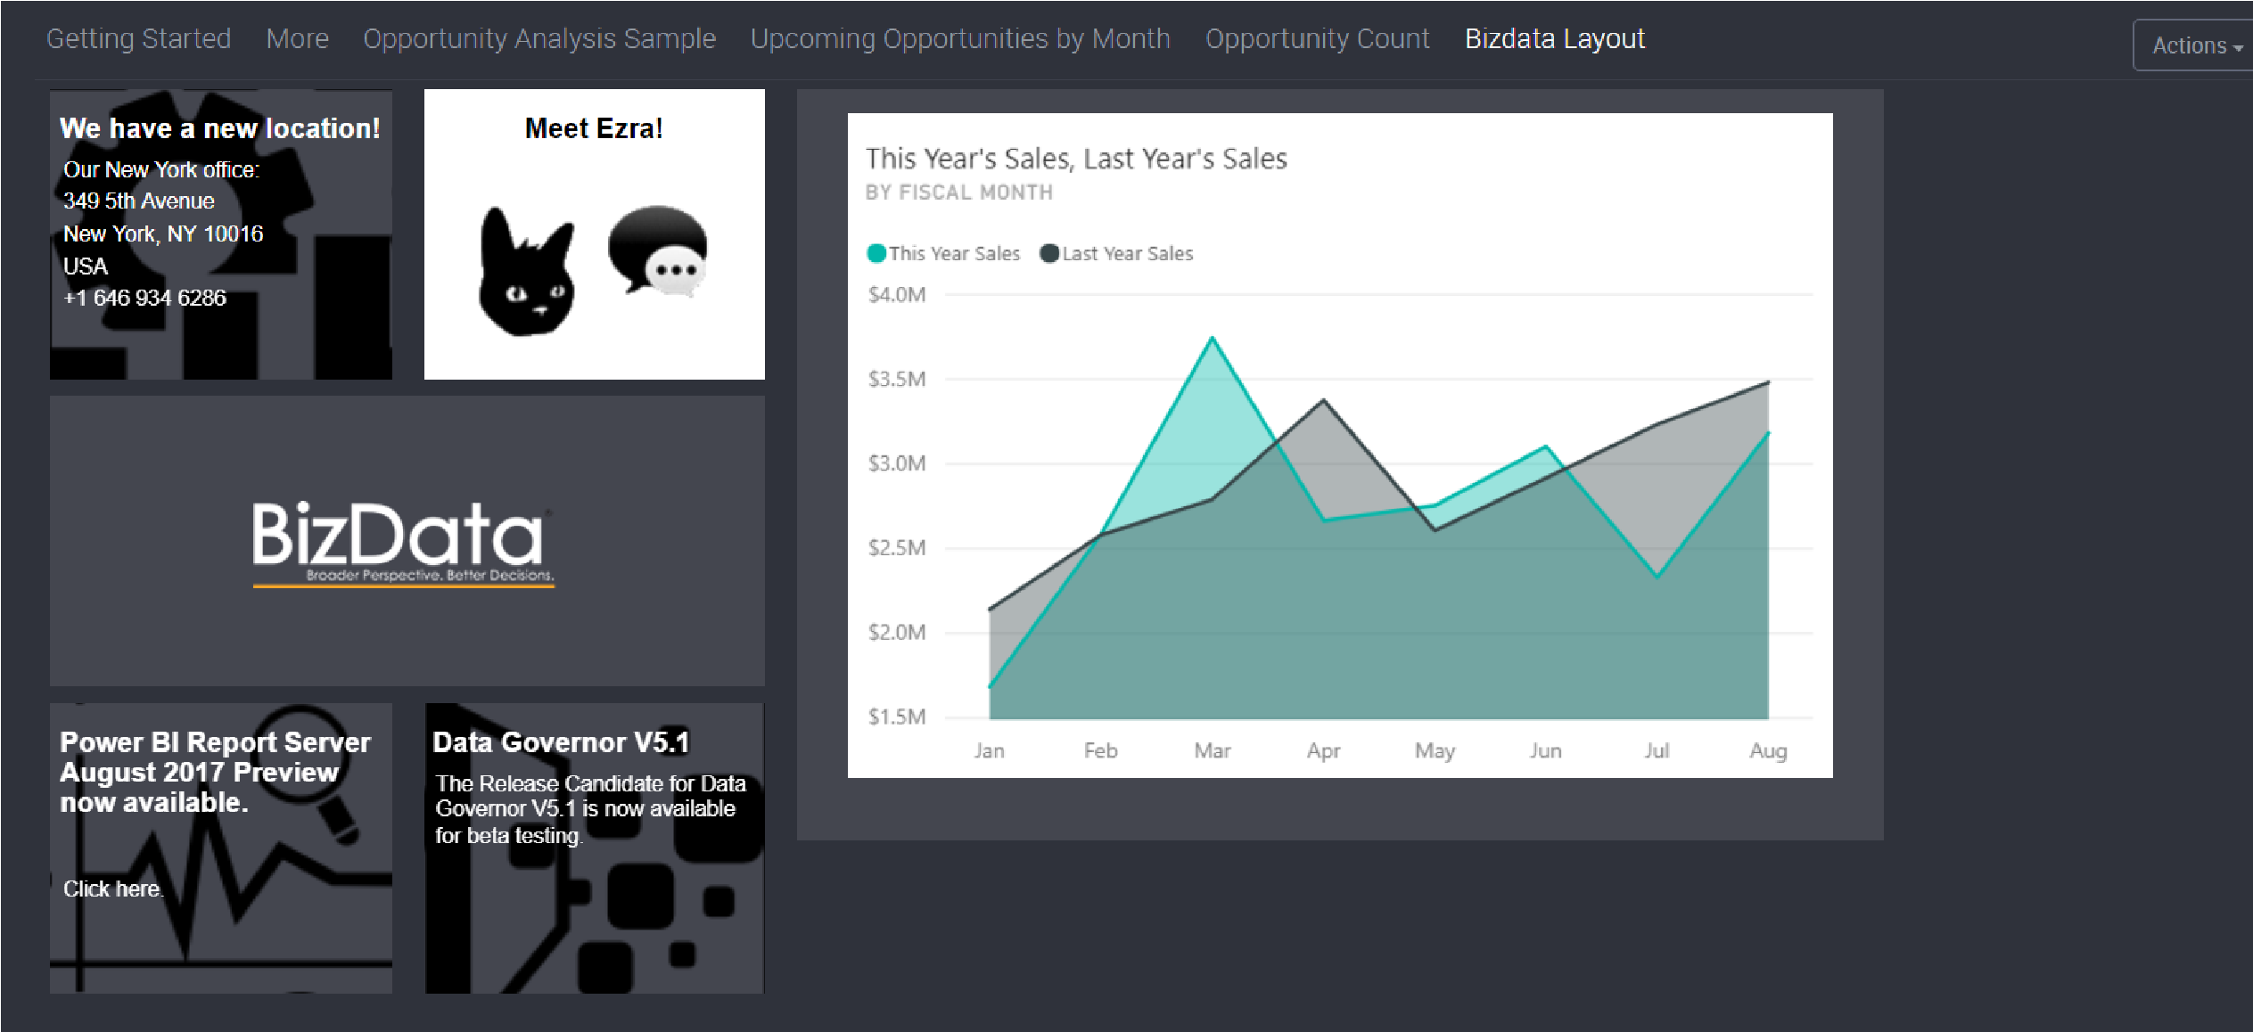The width and height of the screenshot is (2253, 1032).
Task: Go to Upcoming Opportunities by Month tab
Action: 960,39
